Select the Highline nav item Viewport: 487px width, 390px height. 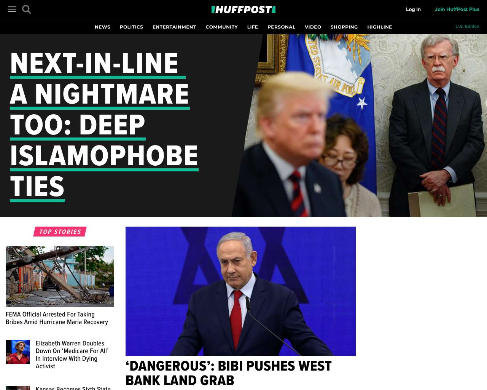pyautogui.click(x=379, y=27)
